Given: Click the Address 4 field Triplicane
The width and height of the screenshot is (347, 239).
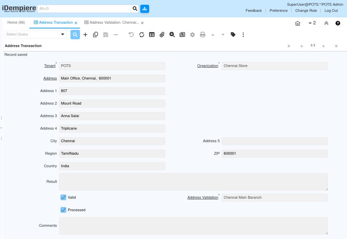Looking at the screenshot, I should 112,129.
